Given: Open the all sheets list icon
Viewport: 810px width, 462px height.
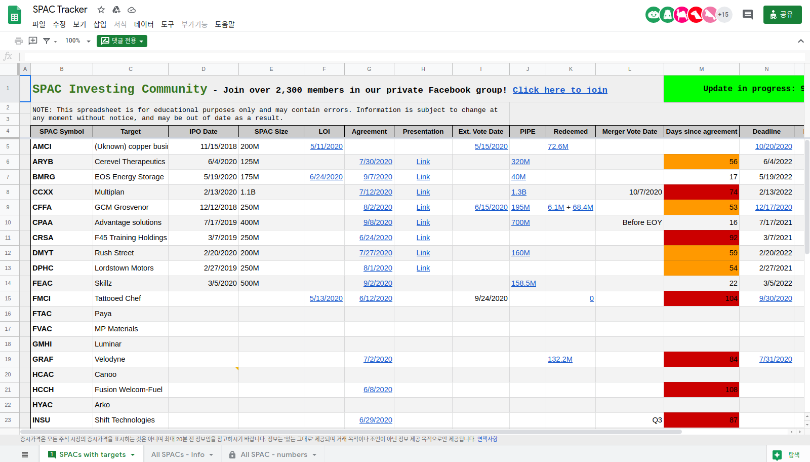Looking at the screenshot, I should pyautogui.click(x=25, y=455).
